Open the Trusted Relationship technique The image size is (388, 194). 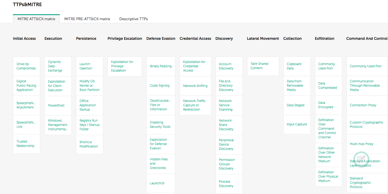[x=25, y=144]
